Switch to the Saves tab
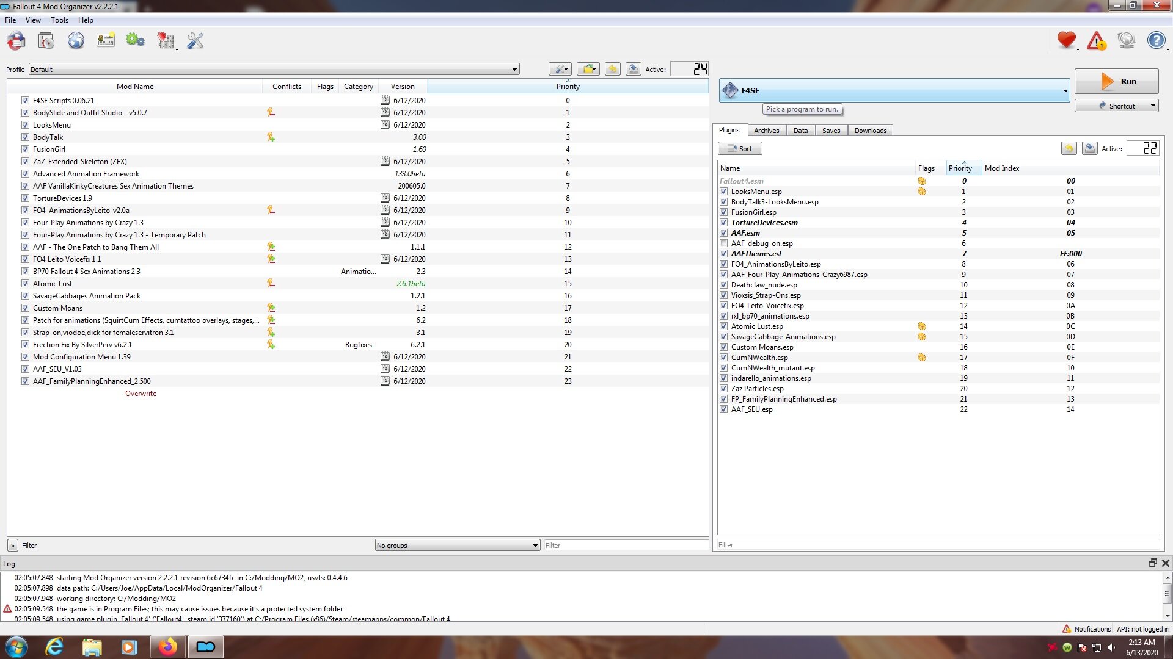 click(831, 131)
